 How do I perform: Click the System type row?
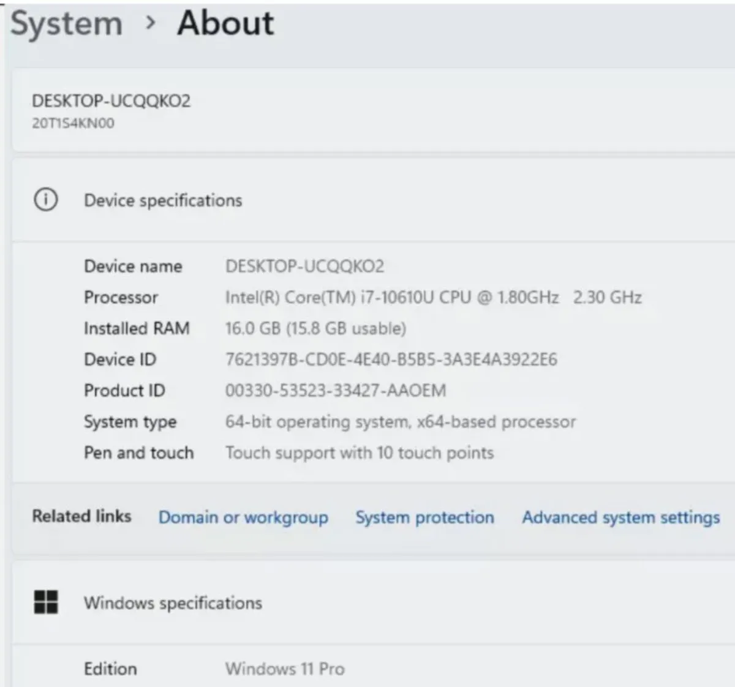point(130,421)
